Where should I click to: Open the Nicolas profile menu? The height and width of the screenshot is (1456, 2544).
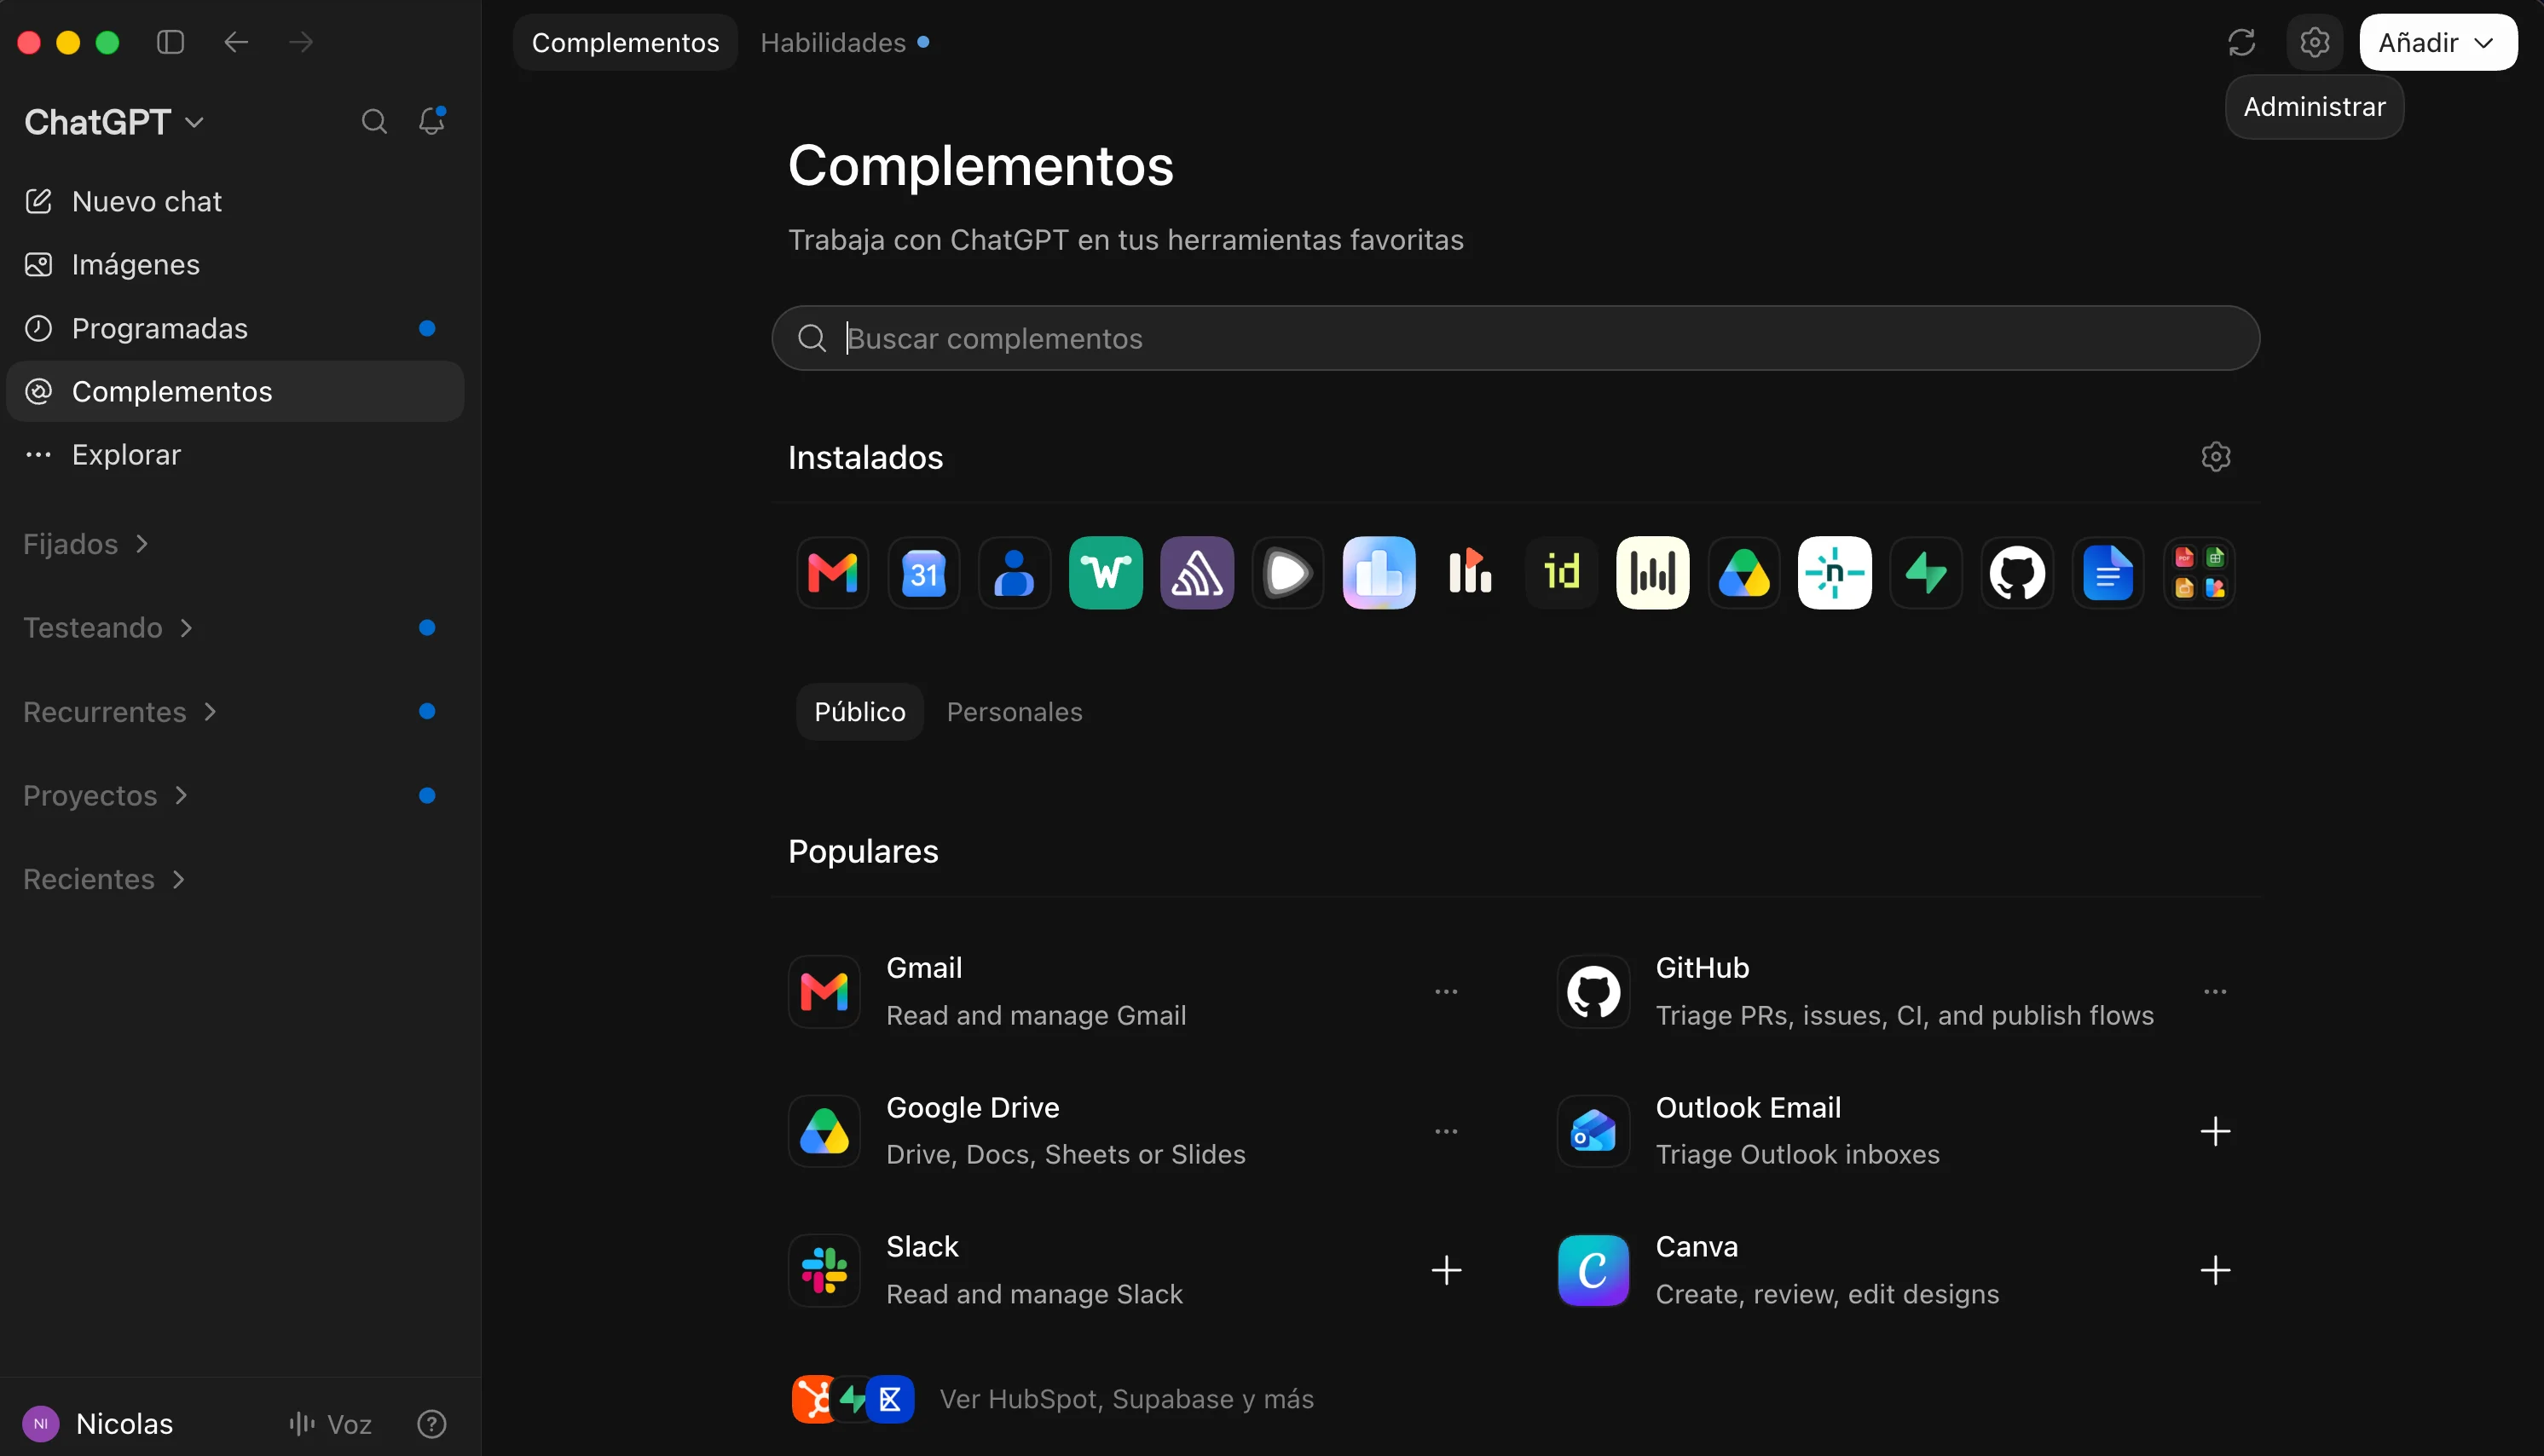tap(98, 1424)
